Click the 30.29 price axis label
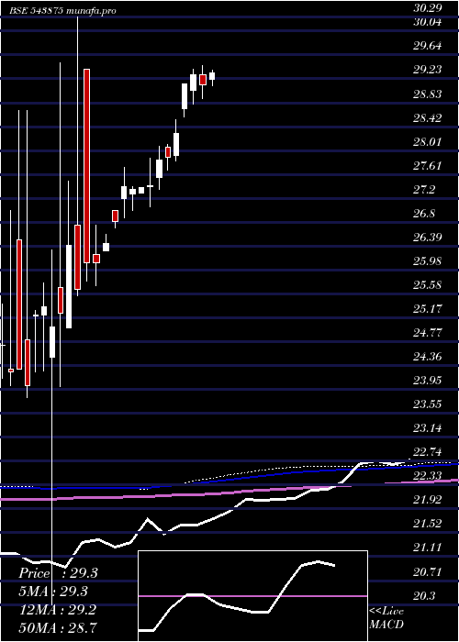Screen dimensions: 459x642 pos(427,7)
